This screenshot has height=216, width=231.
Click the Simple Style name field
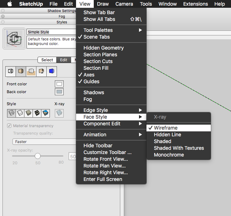point(51,32)
